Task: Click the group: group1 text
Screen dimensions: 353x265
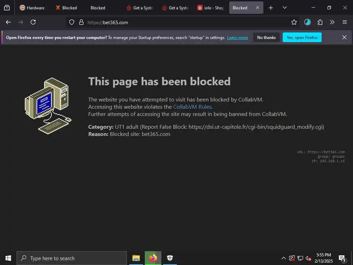Action: pyautogui.click(x=331, y=156)
